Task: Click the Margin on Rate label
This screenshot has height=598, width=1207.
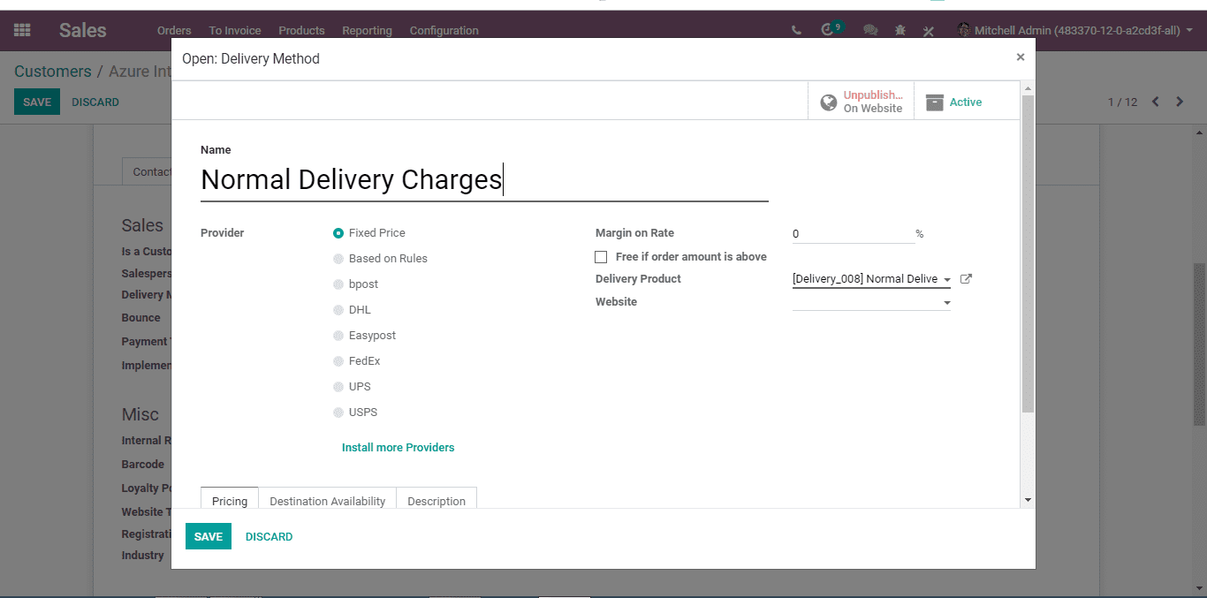Action: [x=634, y=233]
